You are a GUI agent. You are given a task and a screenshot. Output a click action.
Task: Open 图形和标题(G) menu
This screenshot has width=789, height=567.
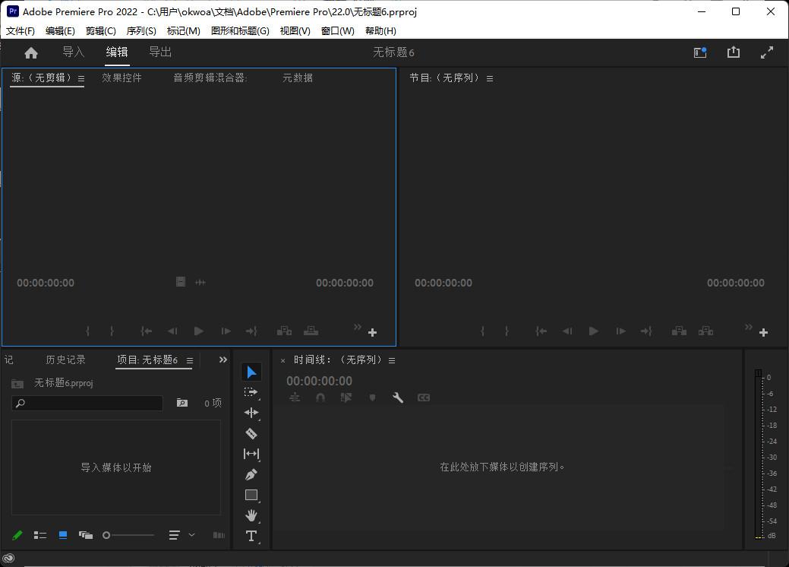click(240, 30)
